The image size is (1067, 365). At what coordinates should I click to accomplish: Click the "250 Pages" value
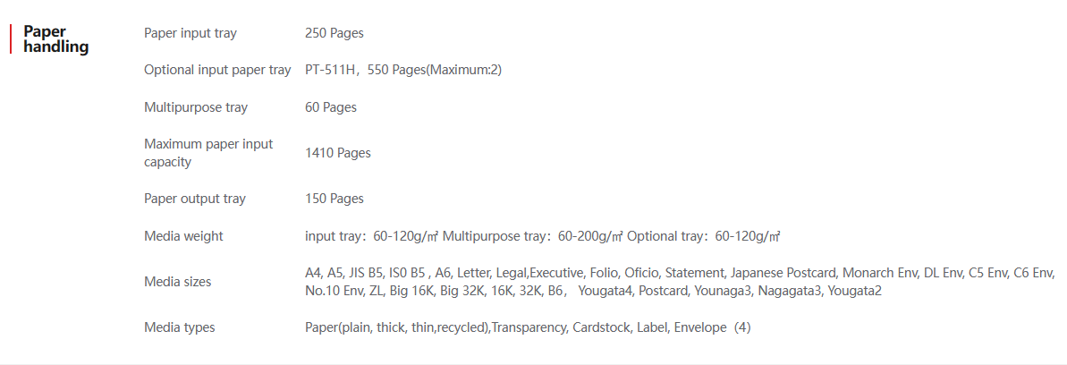point(334,33)
